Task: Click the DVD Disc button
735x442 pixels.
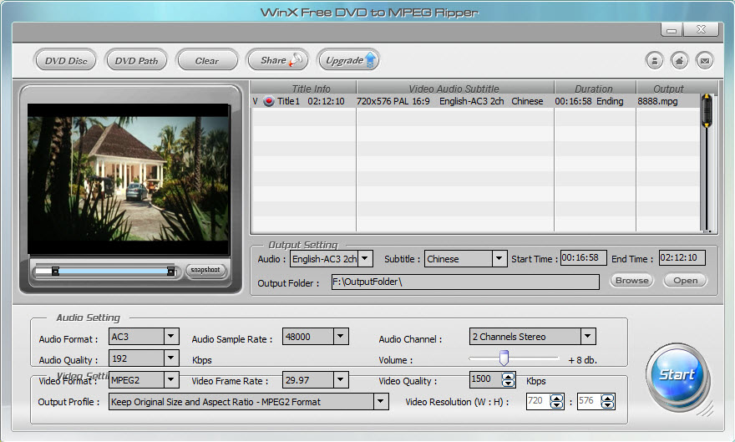Action: (66, 60)
